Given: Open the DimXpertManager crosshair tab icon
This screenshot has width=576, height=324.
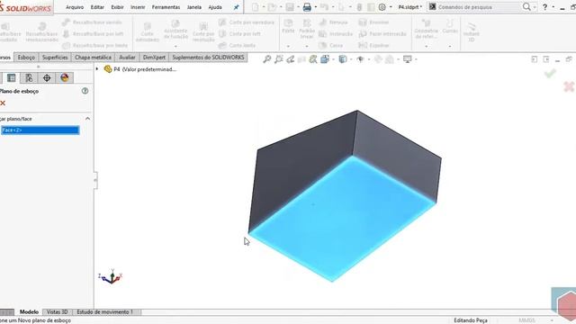Looking at the screenshot, I should pyautogui.click(x=47, y=78).
